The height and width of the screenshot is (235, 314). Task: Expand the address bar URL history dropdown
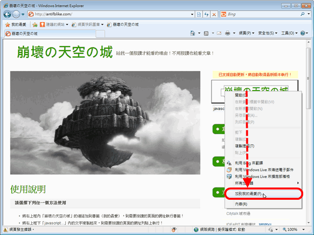pos(192,14)
